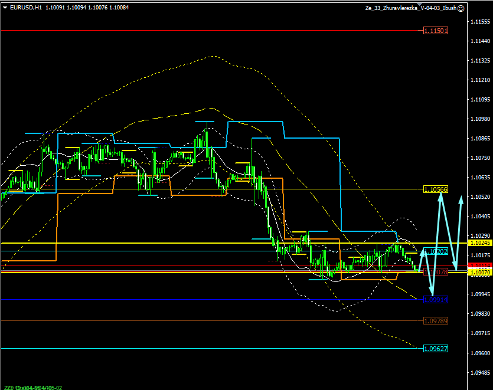Select the red 1.11501 level label

pyautogui.click(x=436, y=31)
